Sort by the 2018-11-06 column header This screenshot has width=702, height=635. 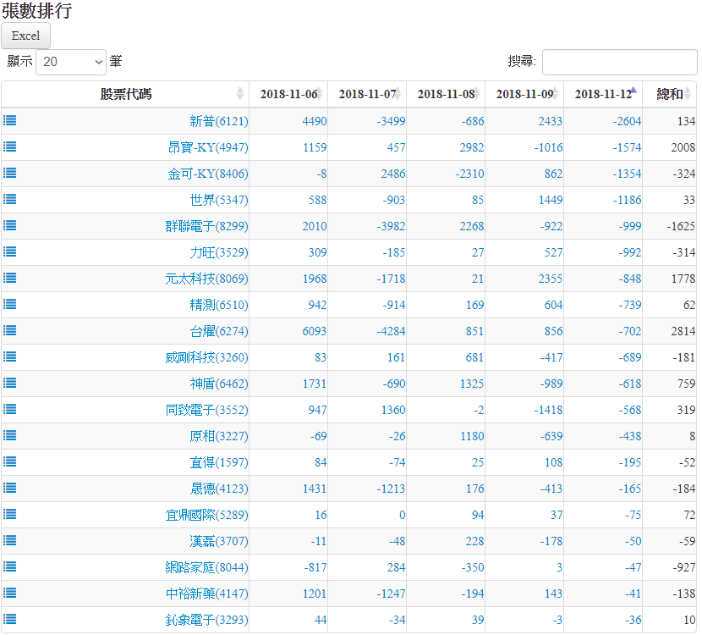point(288,94)
